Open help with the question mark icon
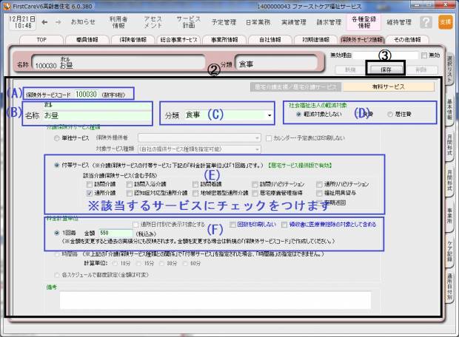Image resolution: width=459 pixels, height=337 pixels. pyautogui.click(x=426, y=22)
